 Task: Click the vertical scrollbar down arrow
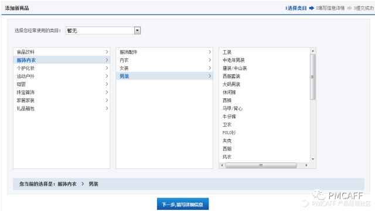313,159
